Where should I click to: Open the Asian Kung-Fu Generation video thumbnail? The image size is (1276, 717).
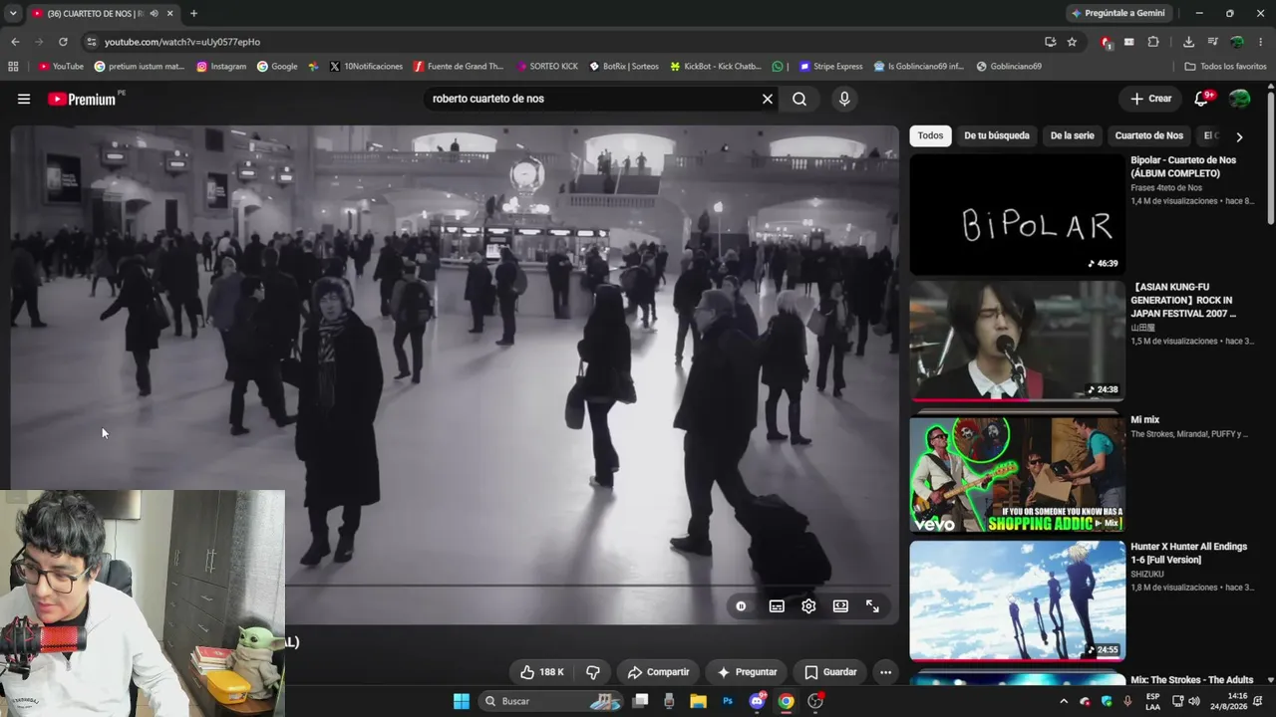tap(1017, 341)
